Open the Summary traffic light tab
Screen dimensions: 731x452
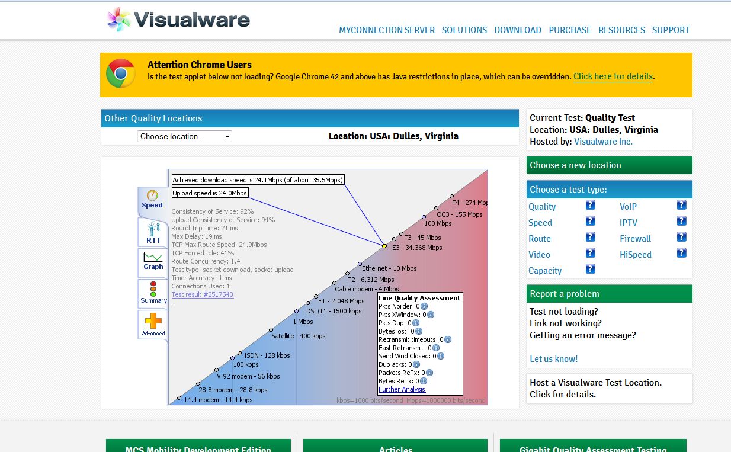click(x=153, y=293)
